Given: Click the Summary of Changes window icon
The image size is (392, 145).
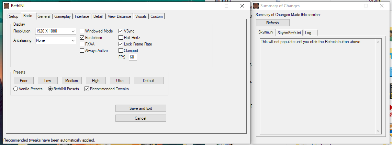Looking at the screenshot, I should tap(256, 6).
